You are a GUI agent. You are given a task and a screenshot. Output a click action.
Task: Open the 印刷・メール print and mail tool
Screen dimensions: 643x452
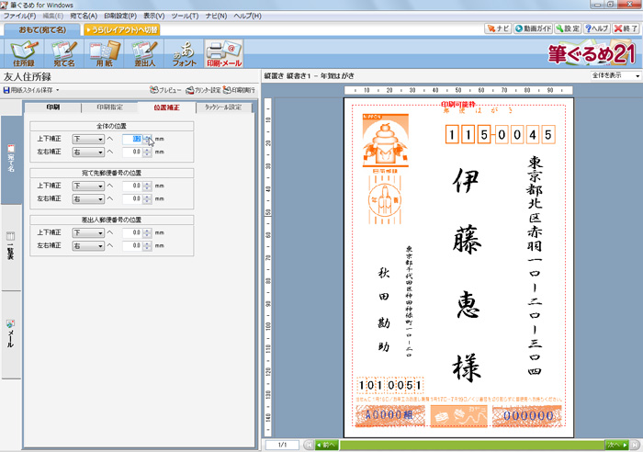pyautogui.click(x=225, y=54)
